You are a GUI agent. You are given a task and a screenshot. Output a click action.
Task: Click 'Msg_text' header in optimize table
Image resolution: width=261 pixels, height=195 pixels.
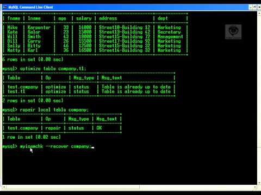click(x=111, y=78)
